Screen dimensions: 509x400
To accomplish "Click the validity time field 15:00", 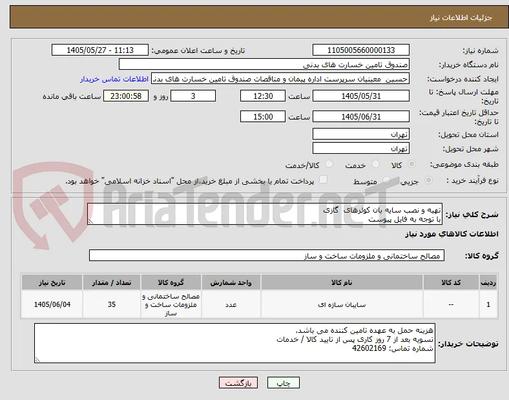I will 263,116.
